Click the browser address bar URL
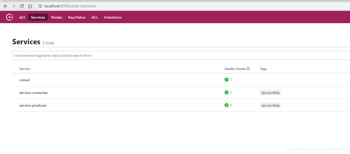 [x=70, y=6]
